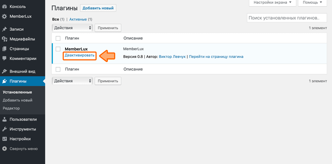Open the top Действия bulk actions dropdown
Image resolution: width=332 pixels, height=164 pixels.
[x=72, y=28]
